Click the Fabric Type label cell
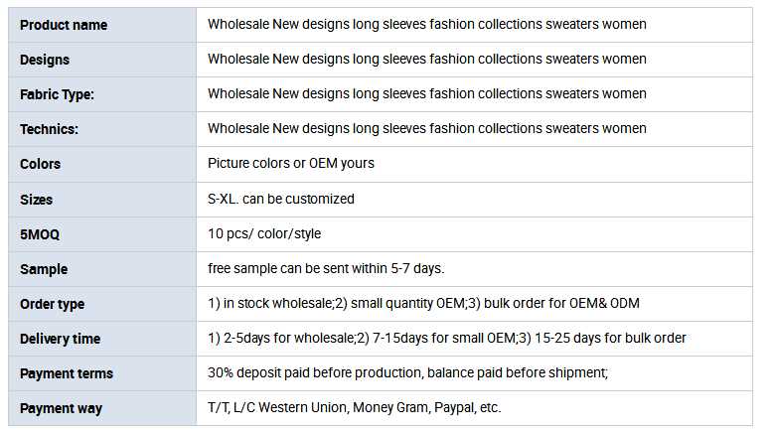771x433 pixels. [x=59, y=94]
